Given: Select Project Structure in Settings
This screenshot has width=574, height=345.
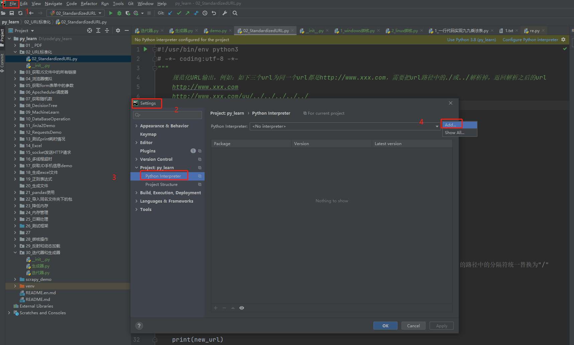Looking at the screenshot, I should click(x=161, y=184).
